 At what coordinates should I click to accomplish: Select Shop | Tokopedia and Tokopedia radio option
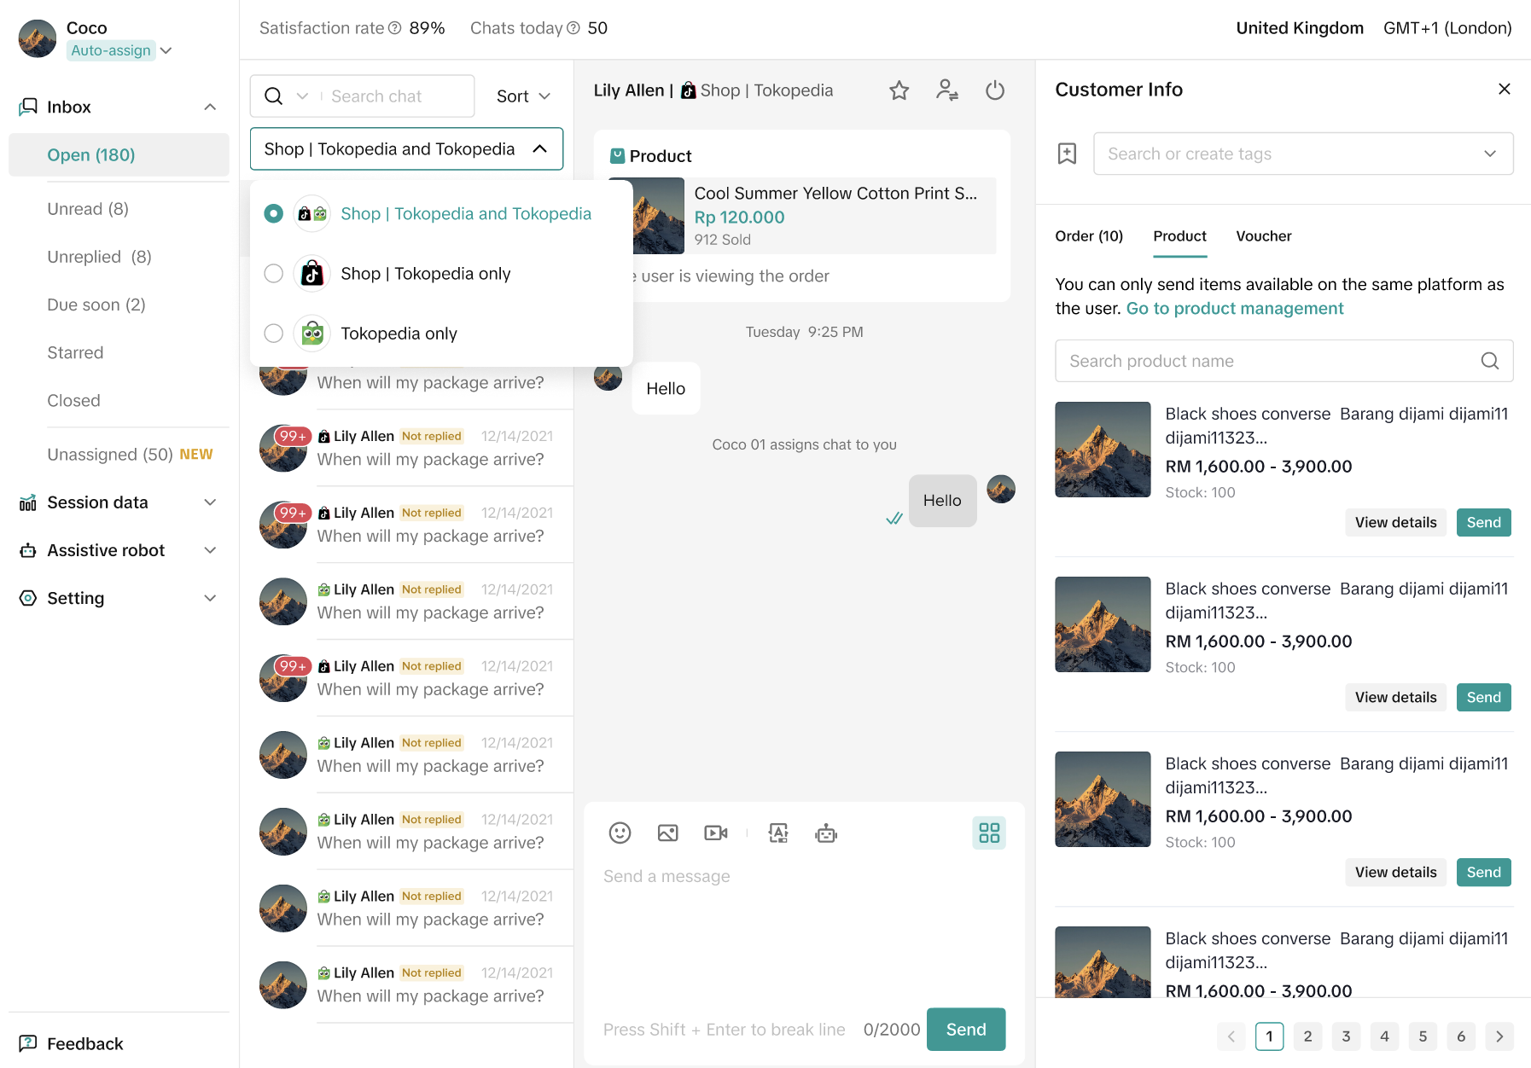pos(273,214)
